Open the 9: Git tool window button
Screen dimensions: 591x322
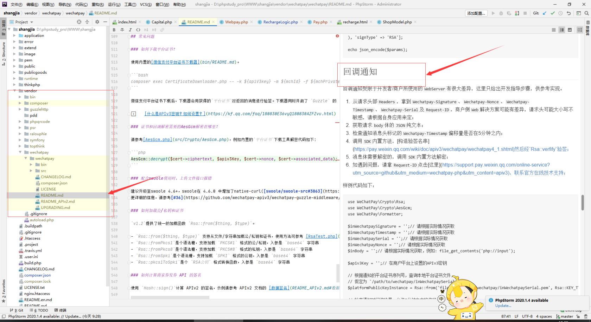(17, 310)
